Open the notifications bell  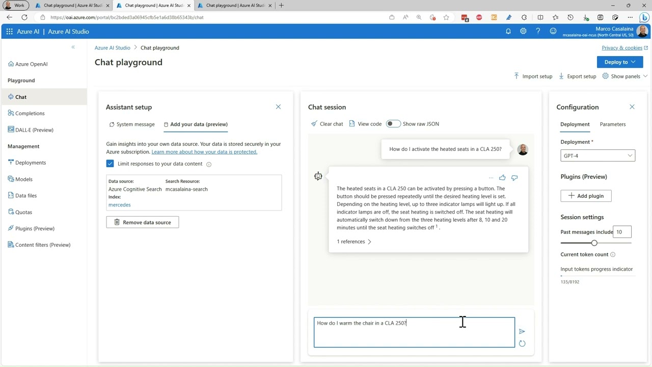click(508, 32)
